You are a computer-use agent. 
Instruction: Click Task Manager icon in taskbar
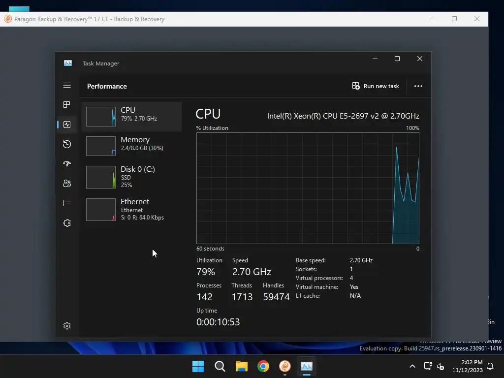click(x=307, y=366)
